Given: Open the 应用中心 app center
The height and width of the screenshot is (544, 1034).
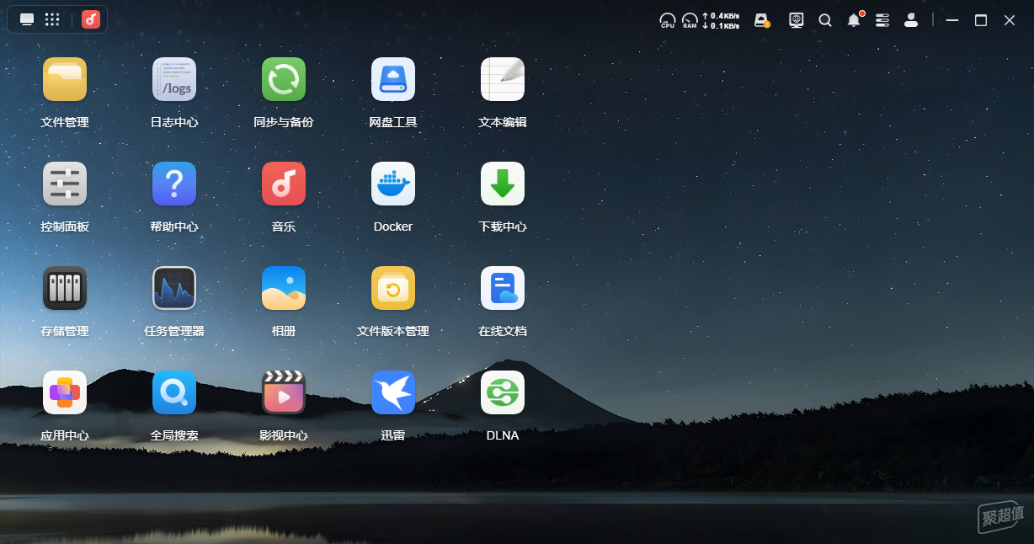Looking at the screenshot, I should 65,392.
